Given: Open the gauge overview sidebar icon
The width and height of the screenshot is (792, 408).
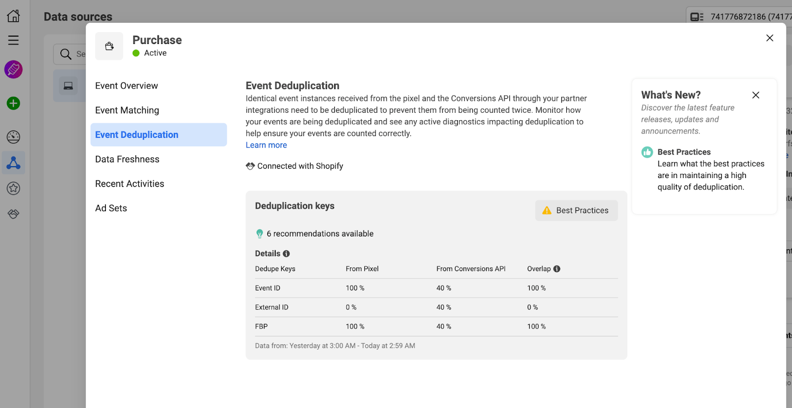Looking at the screenshot, I should click(13, 137).
